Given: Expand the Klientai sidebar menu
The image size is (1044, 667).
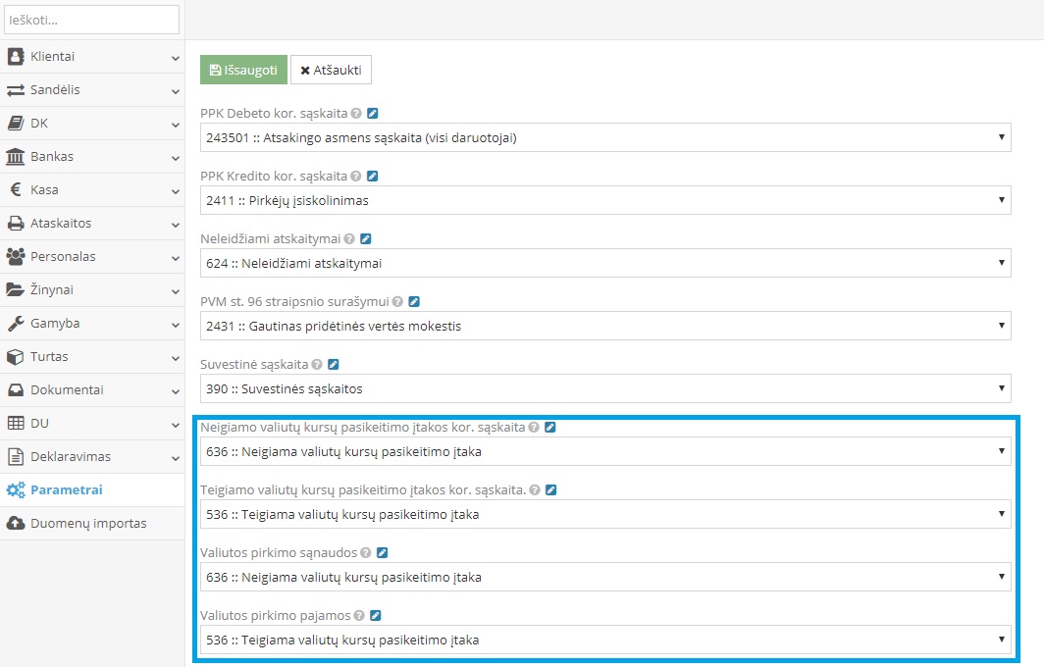Looking at the screenshot, I should (92, 57).
